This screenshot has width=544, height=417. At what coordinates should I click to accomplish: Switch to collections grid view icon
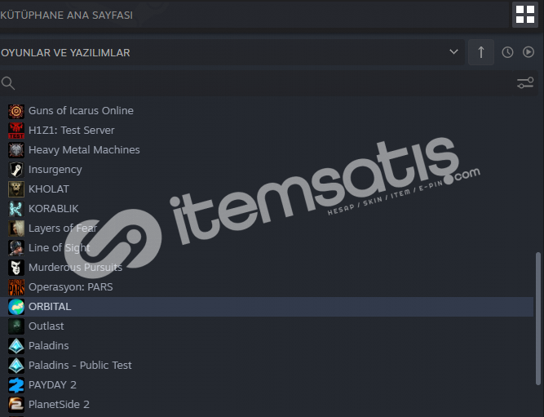coord(525,15)
